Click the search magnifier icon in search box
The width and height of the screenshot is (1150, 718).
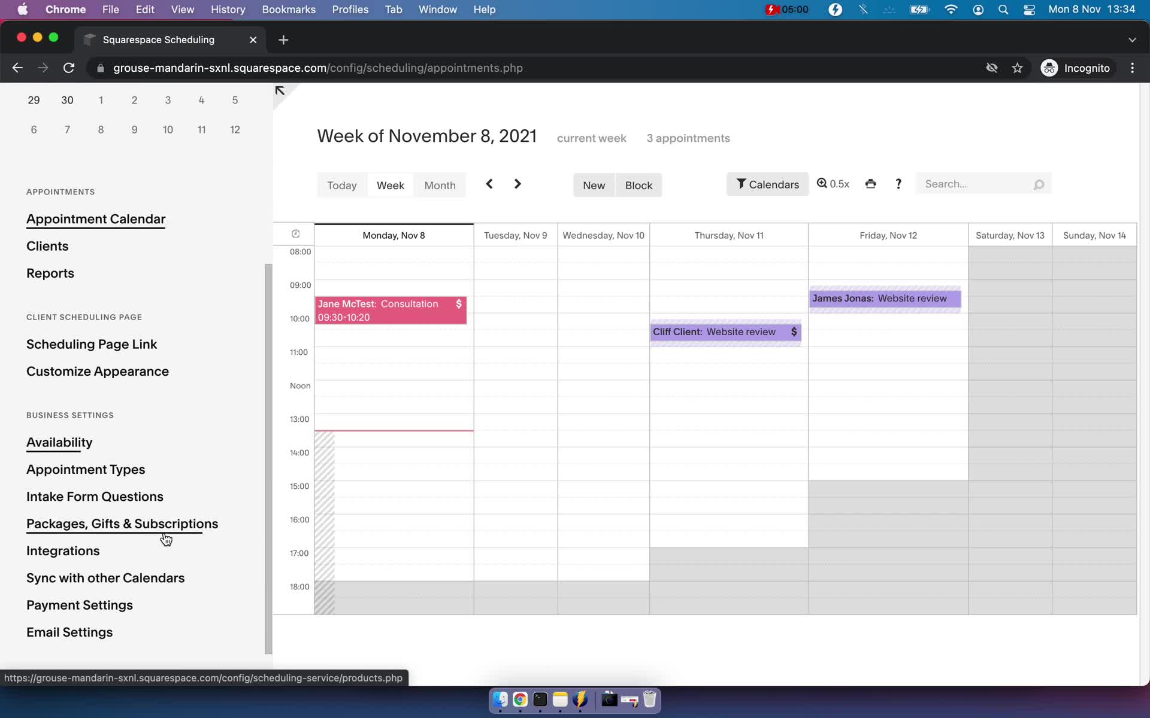(x=1039, y=184)
